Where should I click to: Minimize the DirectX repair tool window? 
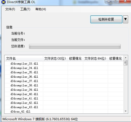[x=109, y=1]
